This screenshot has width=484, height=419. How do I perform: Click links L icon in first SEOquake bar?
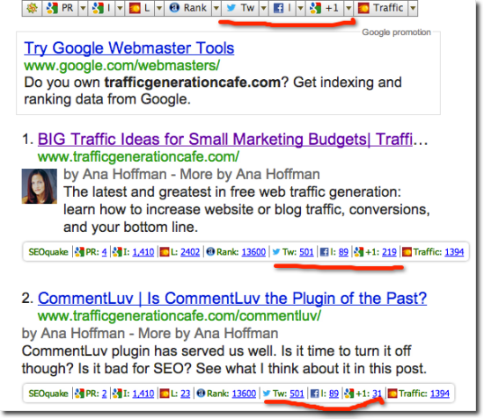click(x=165, y=252)
